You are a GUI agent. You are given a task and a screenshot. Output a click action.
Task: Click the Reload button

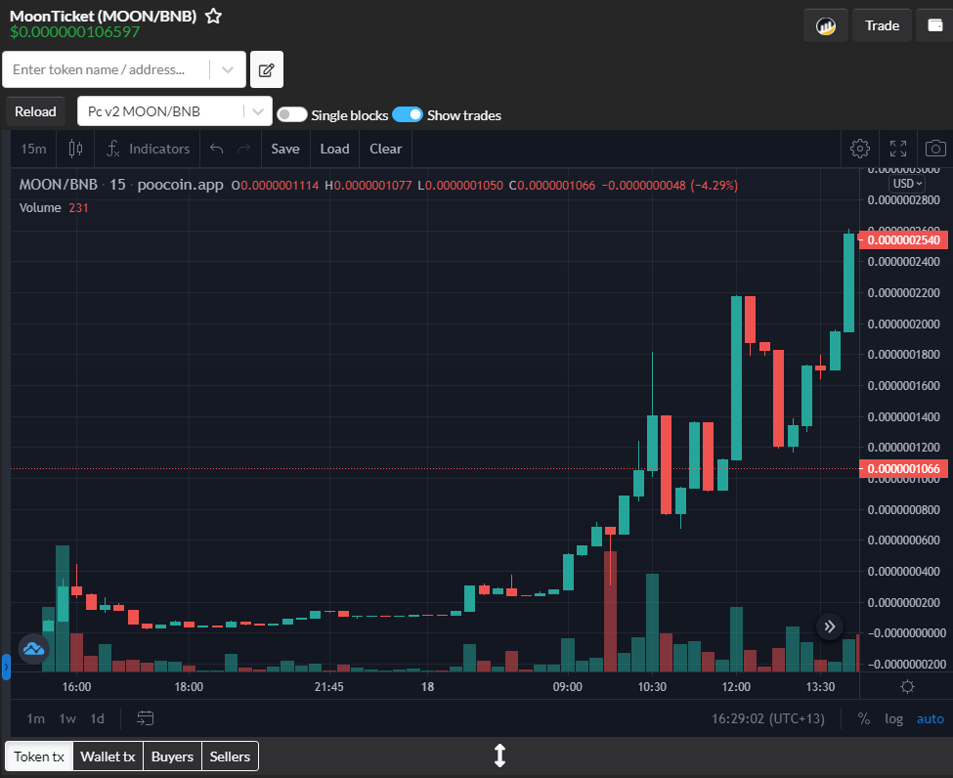tap(35, 111)
